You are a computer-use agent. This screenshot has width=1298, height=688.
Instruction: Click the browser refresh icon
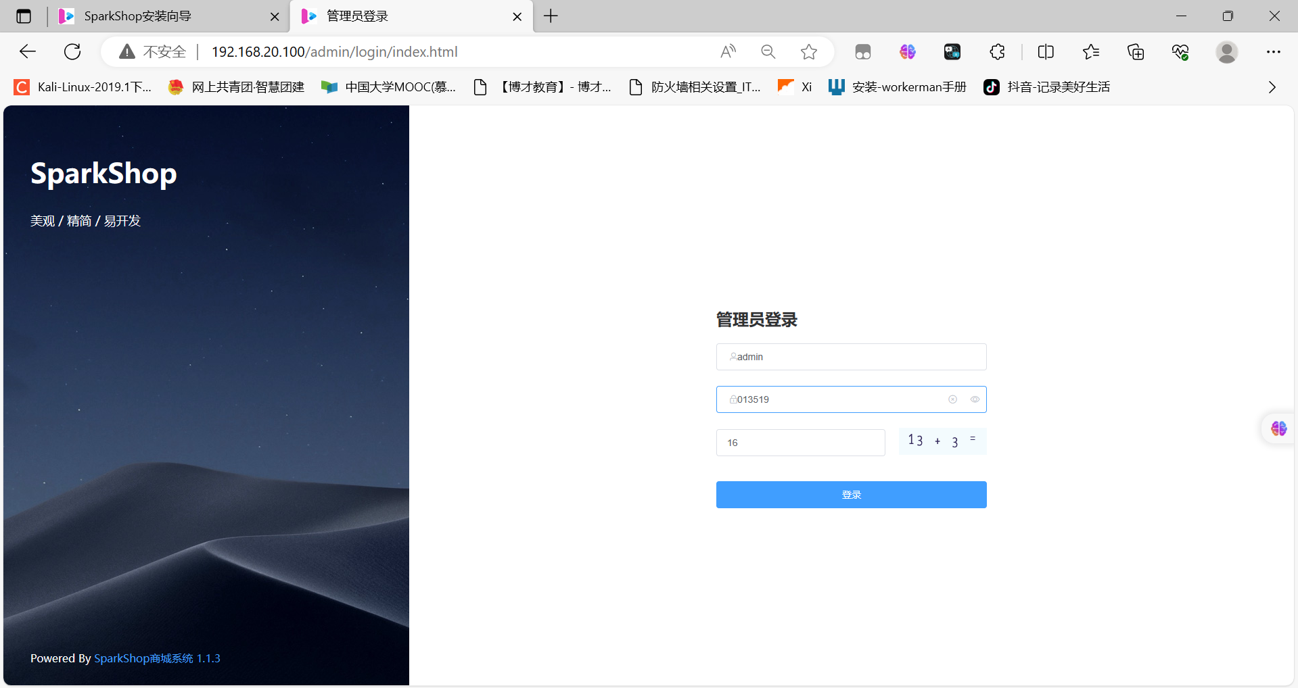click(72, 52)
